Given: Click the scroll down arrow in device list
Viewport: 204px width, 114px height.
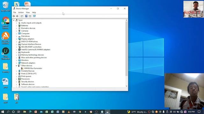Looking at the screenshot, I should [127, 86].
